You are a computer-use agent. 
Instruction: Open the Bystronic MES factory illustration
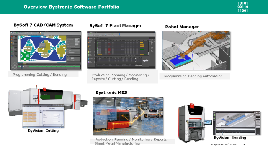[128, 116]
